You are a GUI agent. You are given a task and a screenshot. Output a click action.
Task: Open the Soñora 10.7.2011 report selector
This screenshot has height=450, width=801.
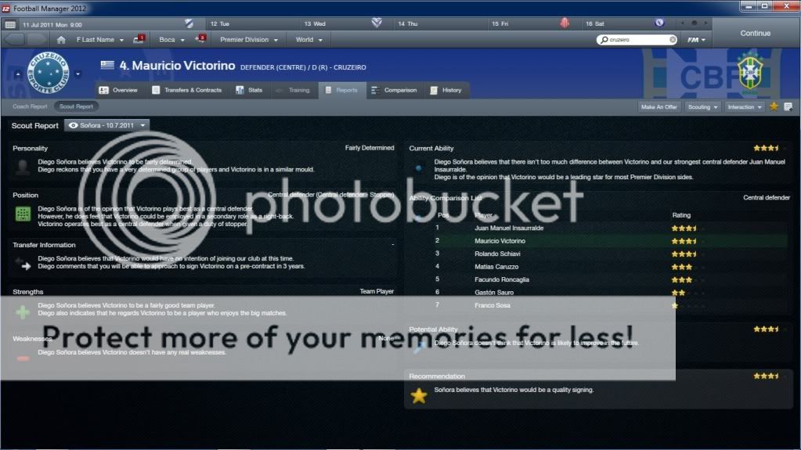coord(106,125)
